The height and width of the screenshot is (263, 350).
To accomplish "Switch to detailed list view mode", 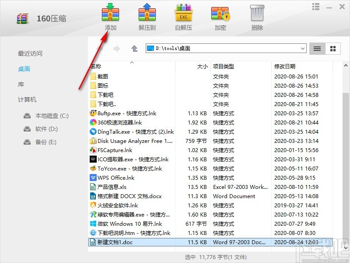I will 317,49.
